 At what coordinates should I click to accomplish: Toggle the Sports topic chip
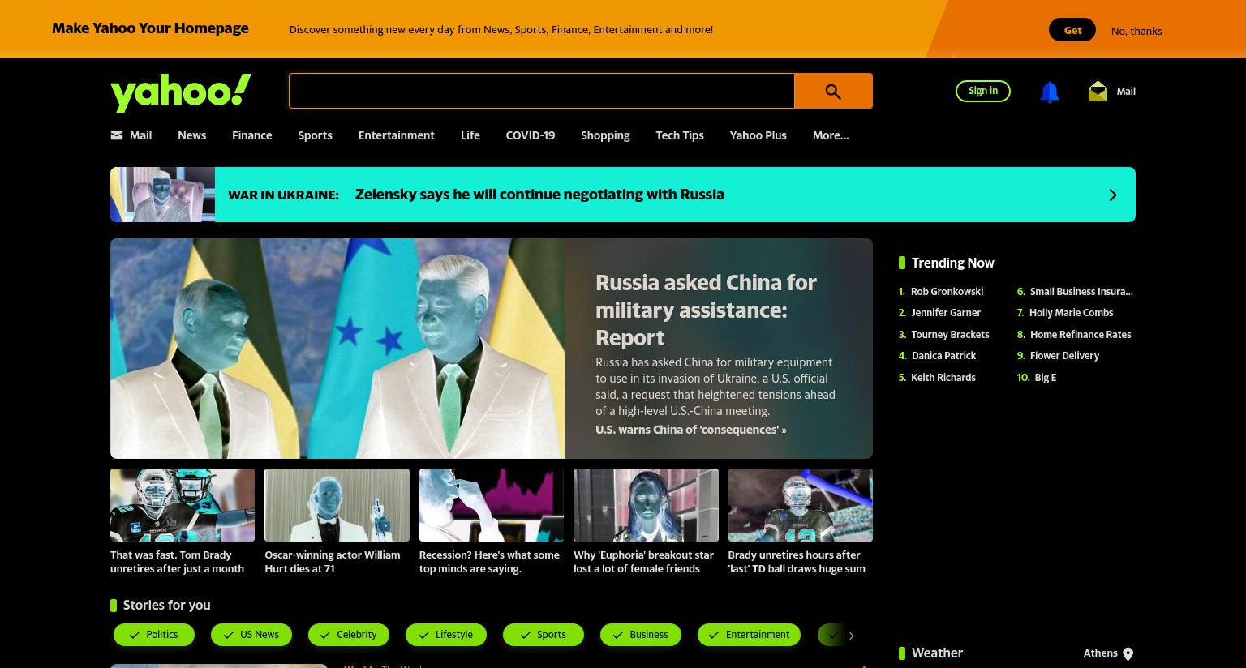544,635
